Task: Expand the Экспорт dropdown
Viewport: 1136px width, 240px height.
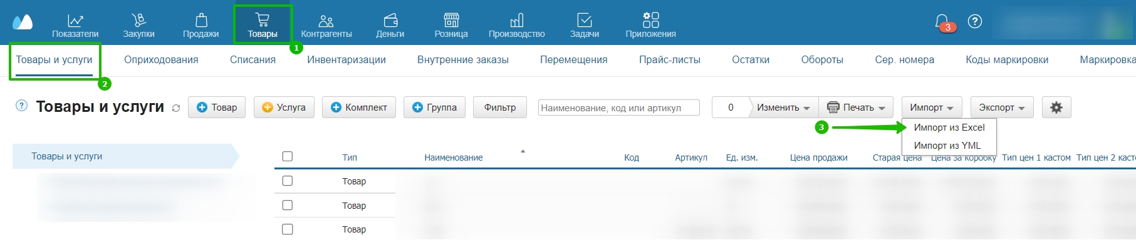Action: (1002, 107)
